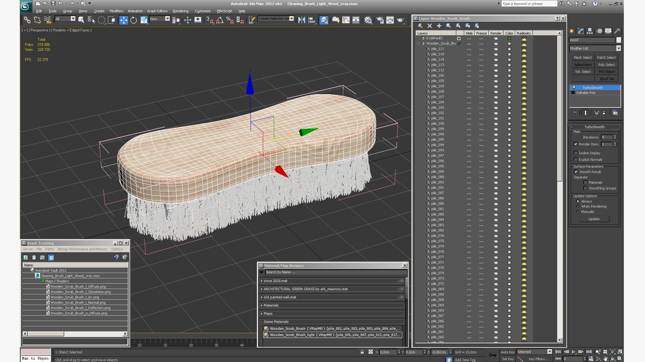Open the Modifiers menu

pos(116,11)
